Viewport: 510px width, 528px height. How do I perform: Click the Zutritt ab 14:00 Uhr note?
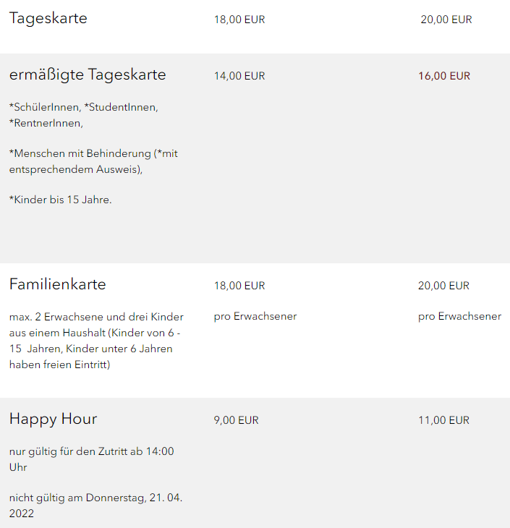pos(91,459)
